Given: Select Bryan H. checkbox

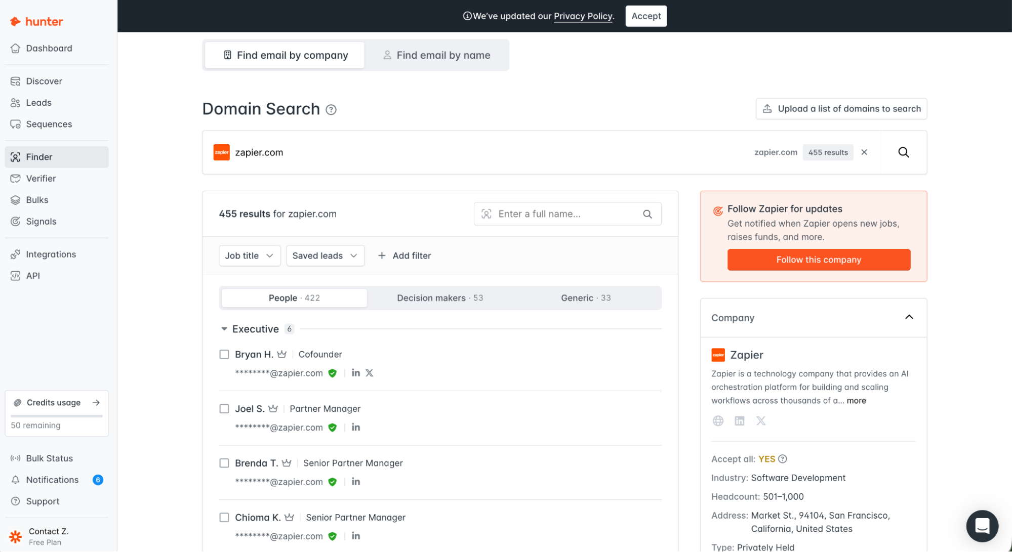Looking at the screenshot, I should [224, 354].
